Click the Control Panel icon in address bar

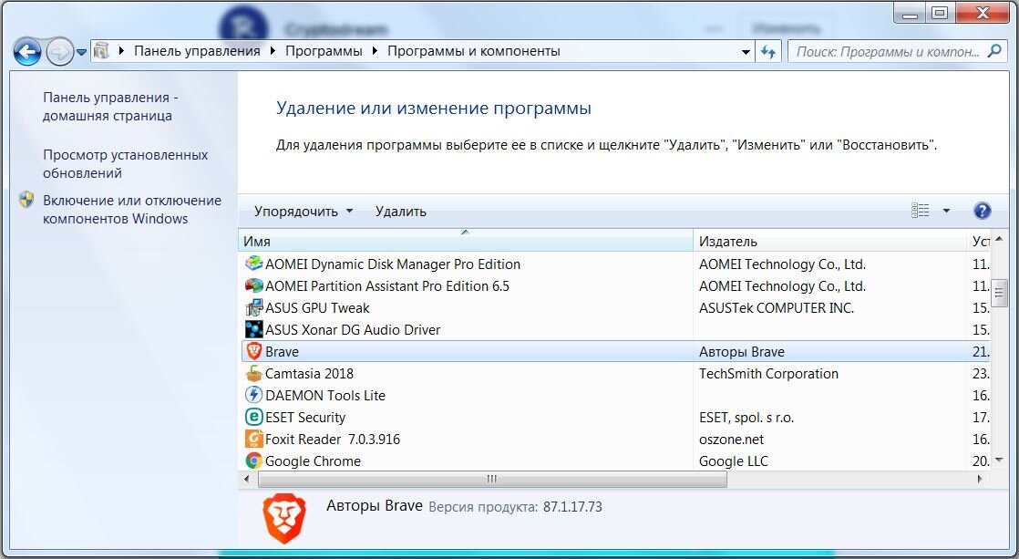101,51
